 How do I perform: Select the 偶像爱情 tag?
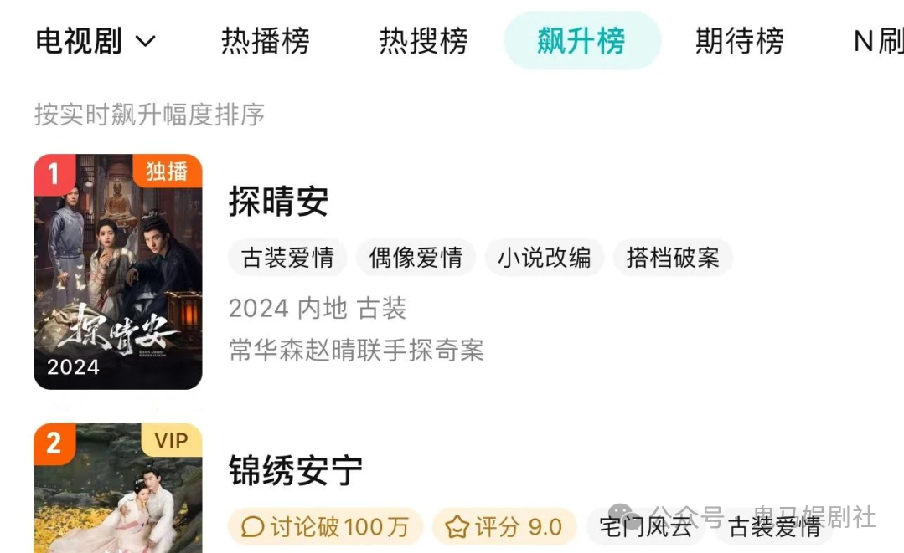416,257
